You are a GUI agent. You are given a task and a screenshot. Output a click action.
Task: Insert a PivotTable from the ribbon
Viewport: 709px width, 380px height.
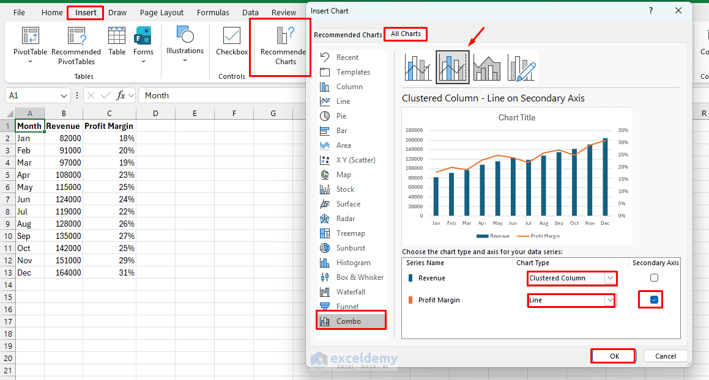pos(31,41)
